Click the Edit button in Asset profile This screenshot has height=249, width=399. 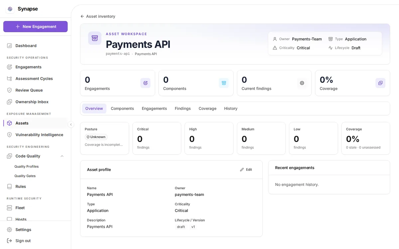[x=246, y=170]
